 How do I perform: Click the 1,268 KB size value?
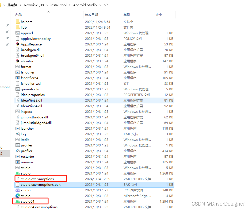point(166,173)
